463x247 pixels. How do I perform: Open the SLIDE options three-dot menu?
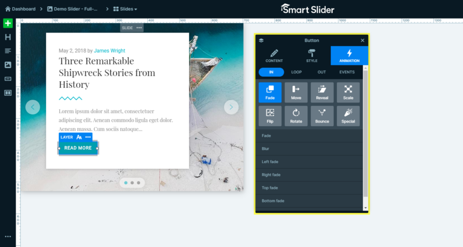[139, 28]
